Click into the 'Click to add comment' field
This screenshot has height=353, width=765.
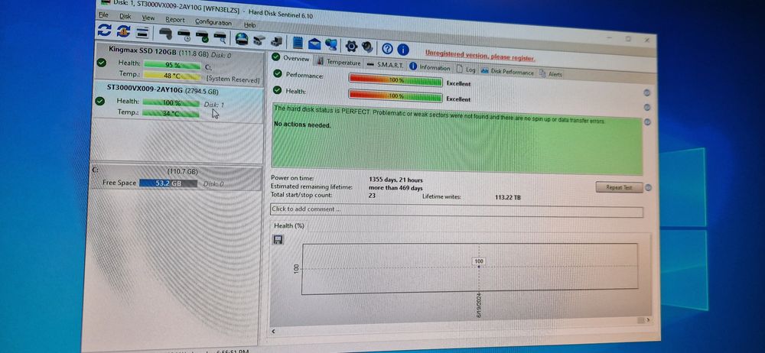click(x=456, y=211)
